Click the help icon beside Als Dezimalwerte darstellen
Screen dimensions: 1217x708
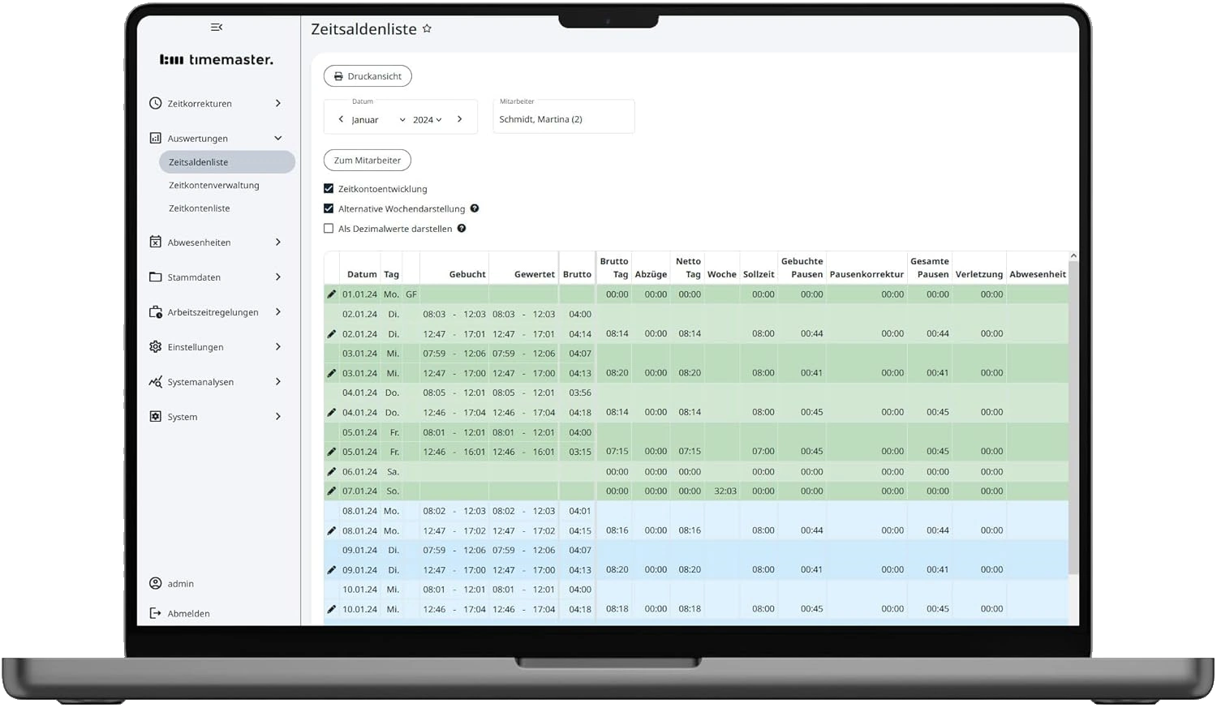462,229
